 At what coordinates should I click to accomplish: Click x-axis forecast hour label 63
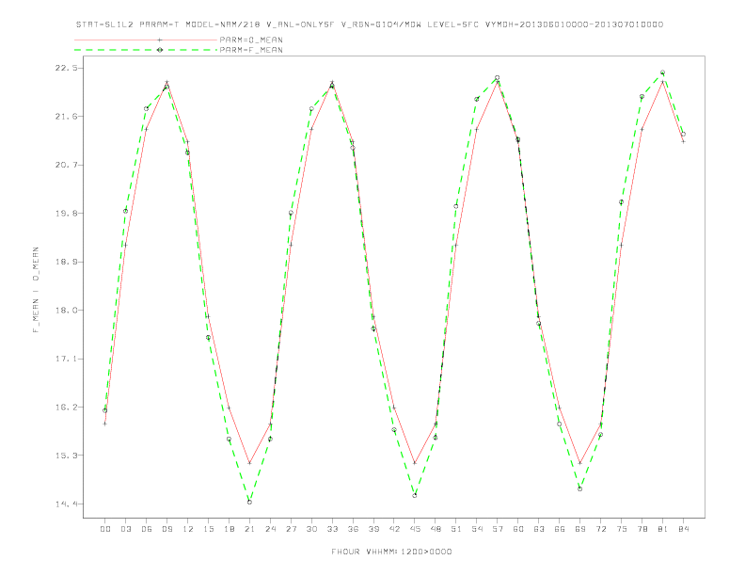[x=539, y=529]
